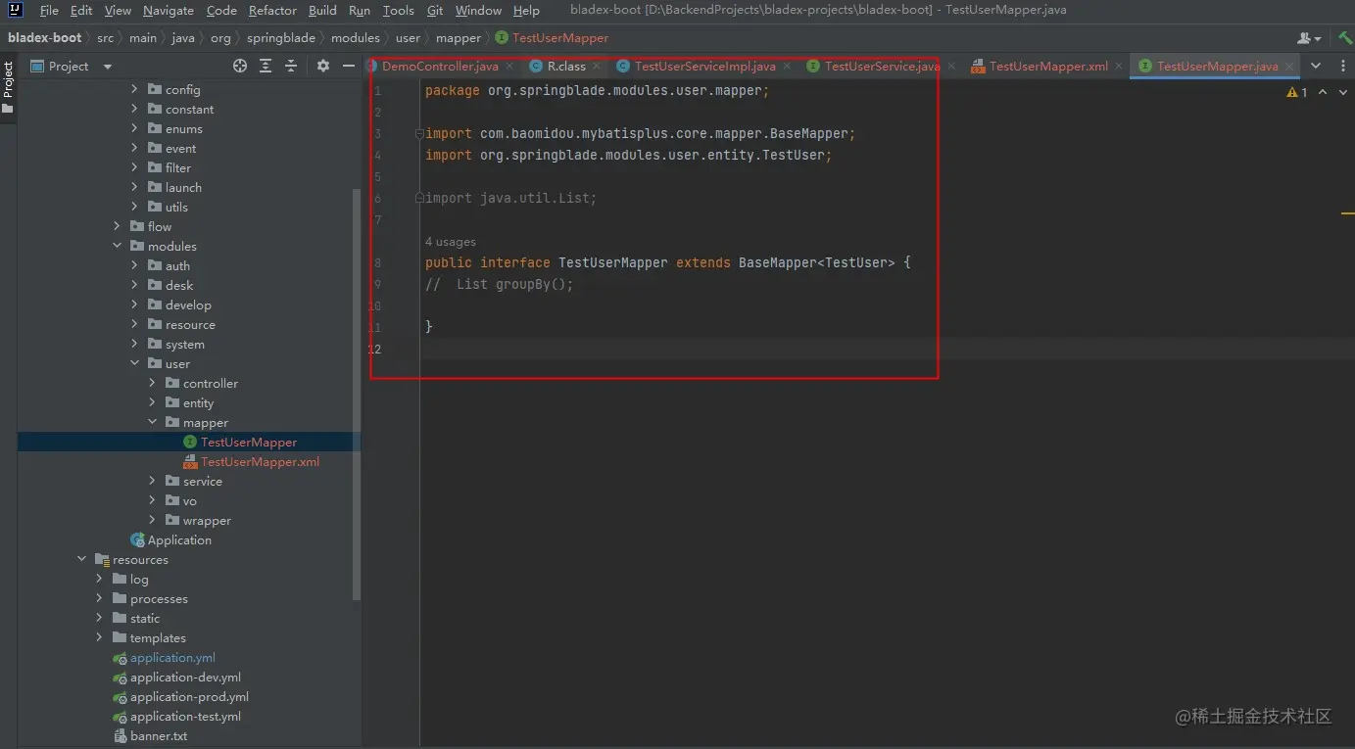Viewport: 1355px width, 749px height.
Task: Select TestUserMapper.xml in project tree
Action: [260, 461]
